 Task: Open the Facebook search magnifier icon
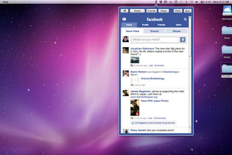point(185,19)
